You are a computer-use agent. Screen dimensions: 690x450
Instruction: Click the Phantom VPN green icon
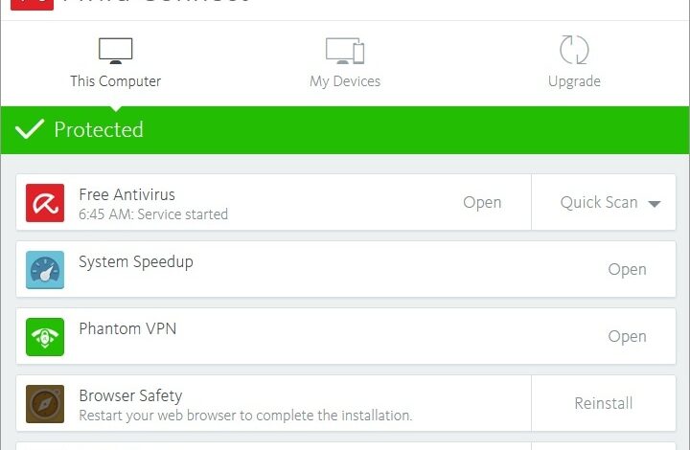pos(45,337)
